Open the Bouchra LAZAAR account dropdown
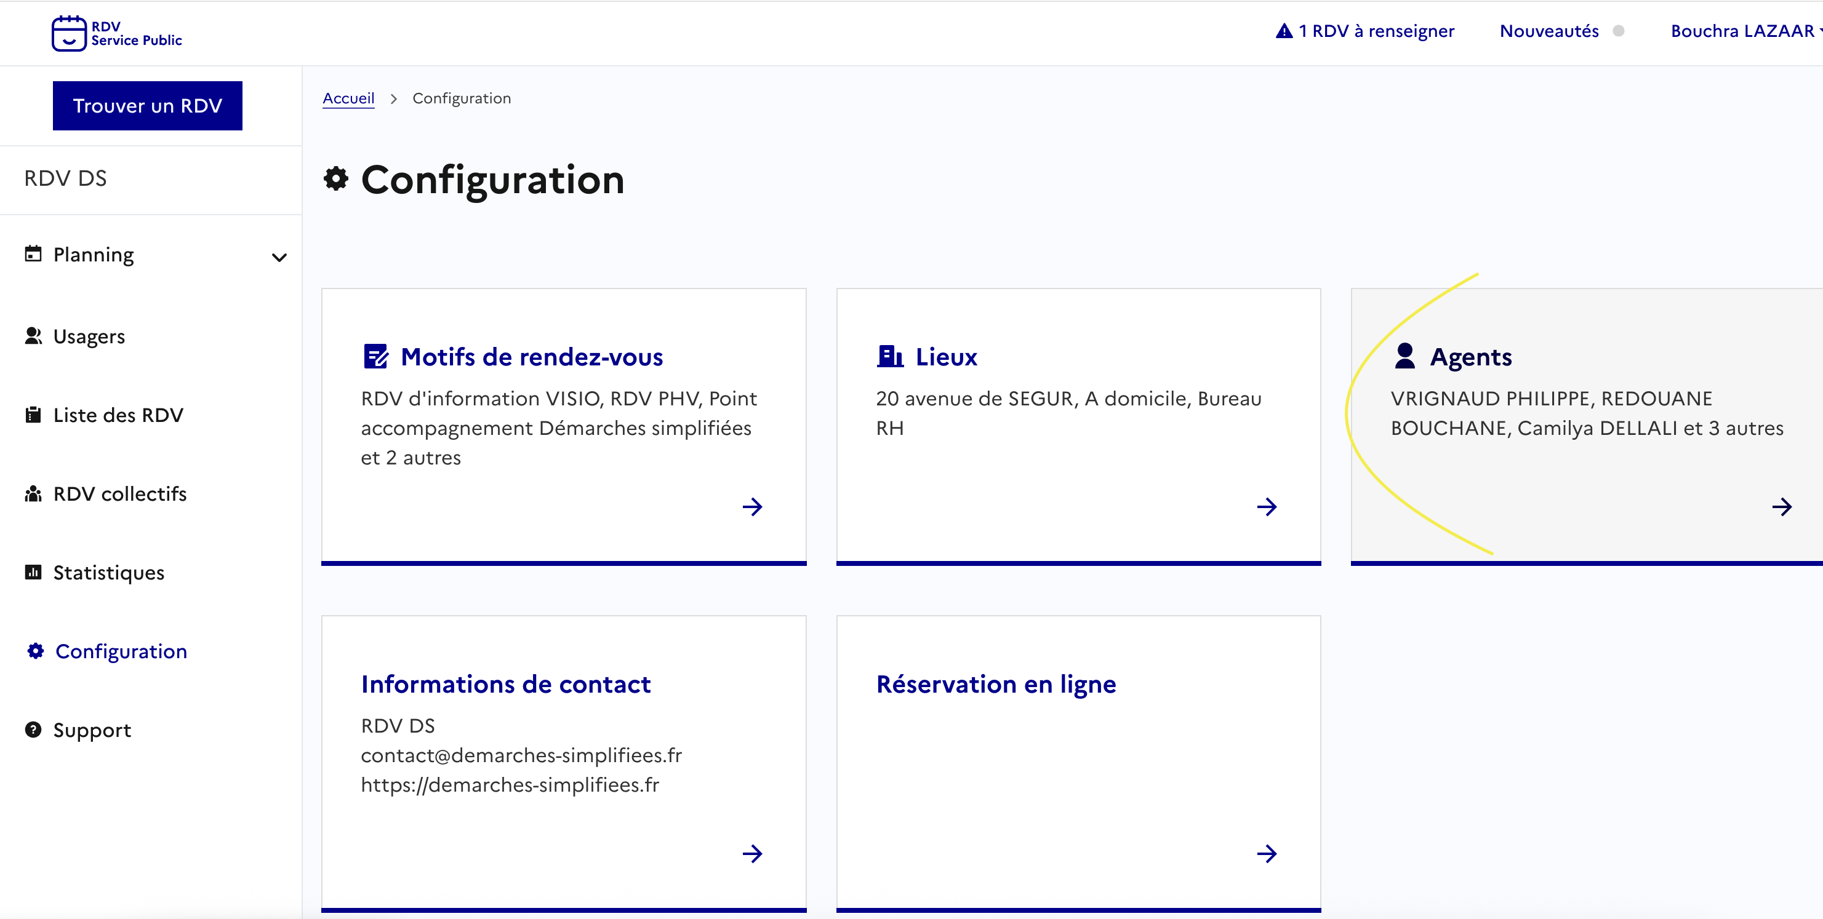 (1744, 31)
